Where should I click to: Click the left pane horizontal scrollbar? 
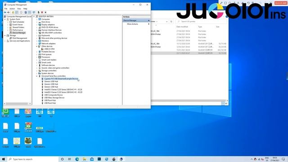click(x=17, y=103)
